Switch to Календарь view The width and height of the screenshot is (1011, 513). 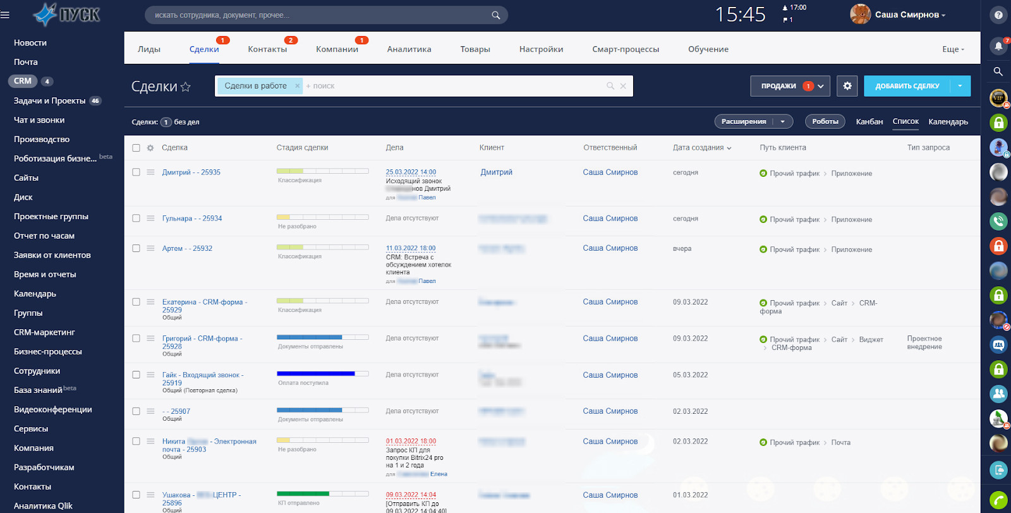pyautogui.click(x=948, y=122)
